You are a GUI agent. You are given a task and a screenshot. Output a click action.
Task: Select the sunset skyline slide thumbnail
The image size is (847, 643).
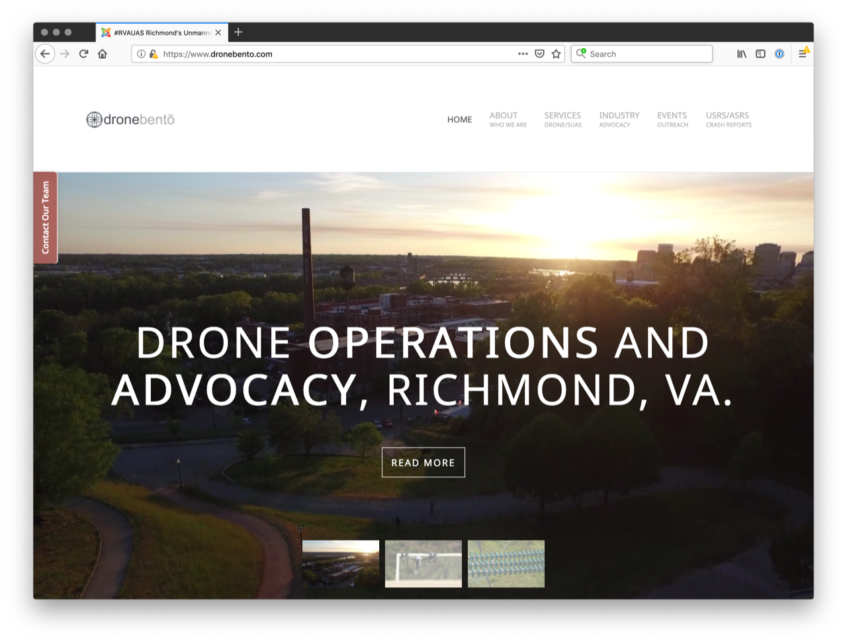(341, 564)
